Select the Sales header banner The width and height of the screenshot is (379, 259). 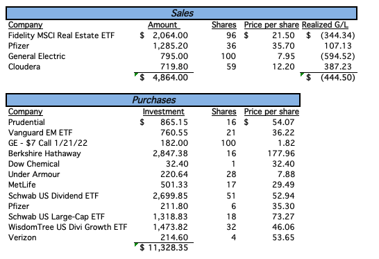181,13
